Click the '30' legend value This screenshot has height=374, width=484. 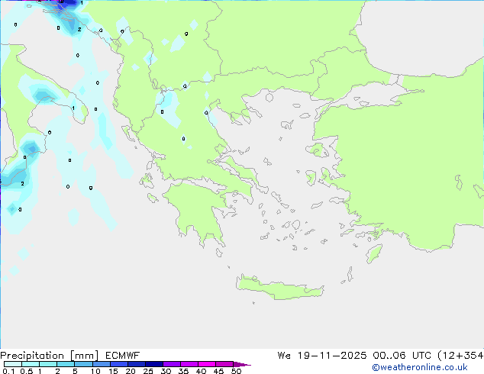pos(166,371)
